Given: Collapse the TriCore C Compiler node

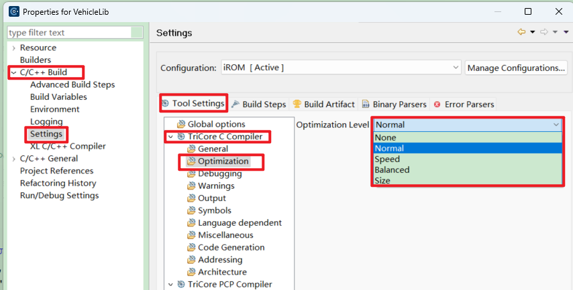Looking at the screenshot, I should click(170, 137).
